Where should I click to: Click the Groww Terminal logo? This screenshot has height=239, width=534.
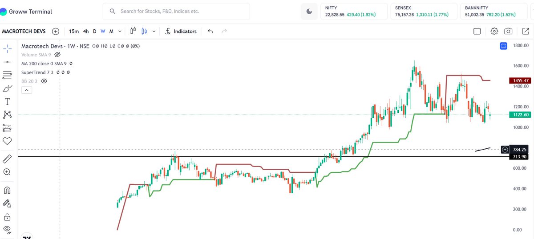(26, 12)
